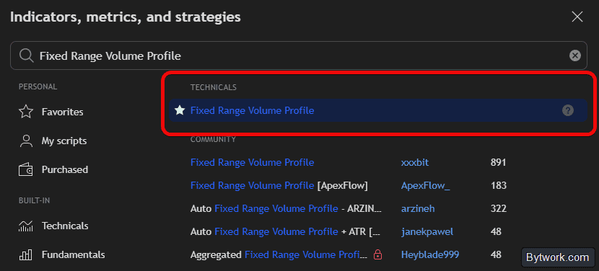599x271 pixels.
Task: Open author profile arzineh
Action: pos(418,209)
